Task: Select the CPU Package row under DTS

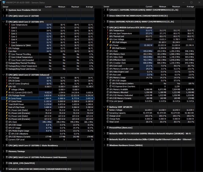Action: coord(48,48)
